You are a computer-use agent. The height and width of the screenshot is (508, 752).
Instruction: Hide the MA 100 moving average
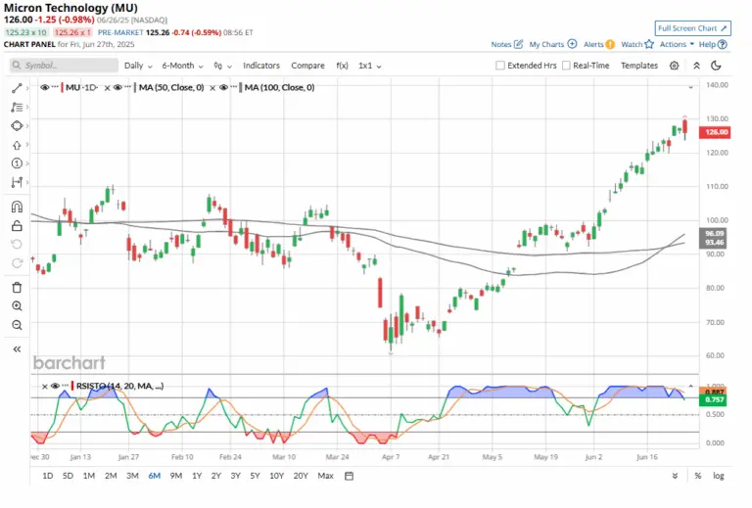pyautogui.click(x=223, y=88)
